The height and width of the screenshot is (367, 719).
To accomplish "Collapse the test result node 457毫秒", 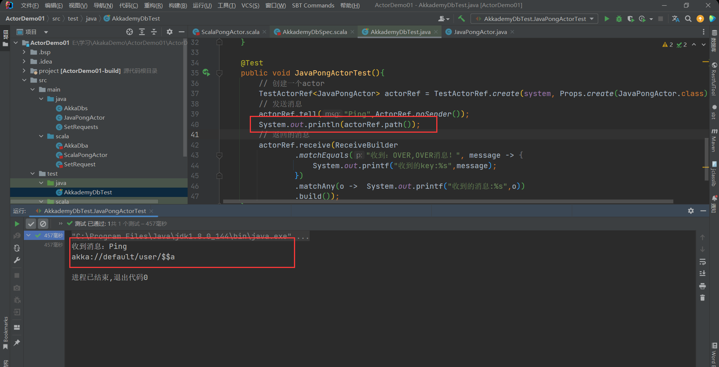I will coord(28,235).
